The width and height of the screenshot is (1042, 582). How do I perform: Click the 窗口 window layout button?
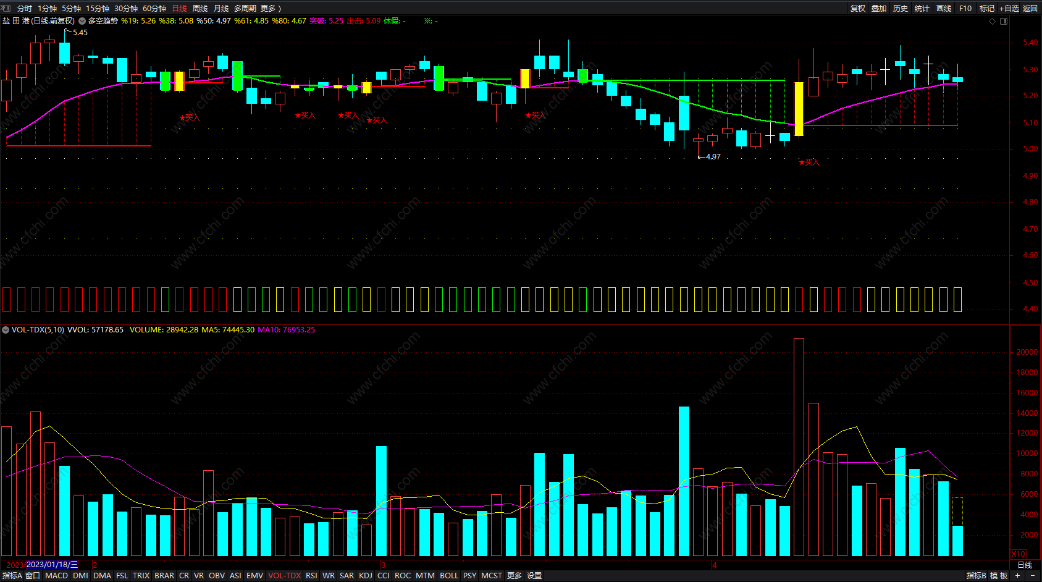pos(33,575)
